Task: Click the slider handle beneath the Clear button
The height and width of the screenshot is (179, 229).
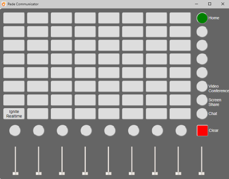Action: pos(201,173)
